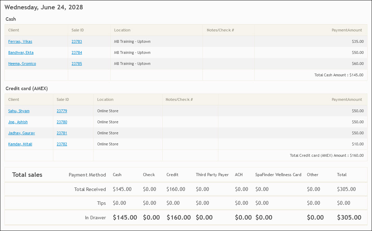Open Sale ID 23780 link
Screen dimensions: 372x231
pyautogui.click(x=62, y=122)
